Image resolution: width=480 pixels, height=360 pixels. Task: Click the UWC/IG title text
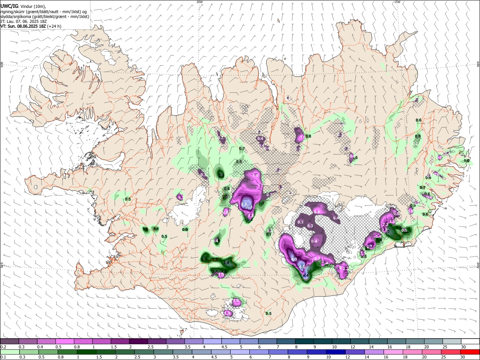[x=9, y=6]
